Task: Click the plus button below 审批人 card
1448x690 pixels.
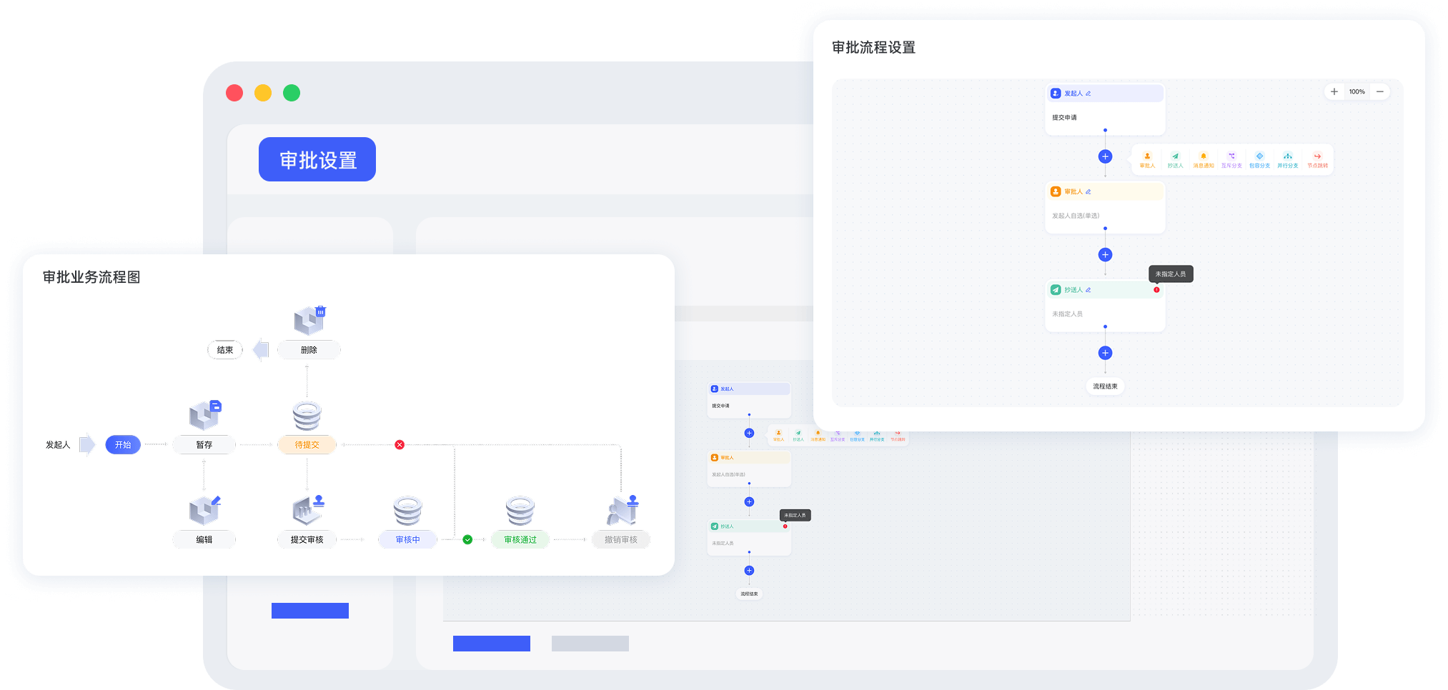Action: (x=1105, y=255)
